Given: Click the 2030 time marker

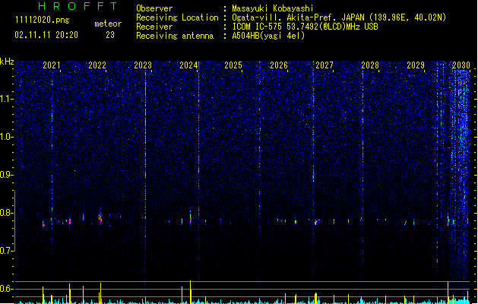Looking at the screenshot, I should 461,65.
